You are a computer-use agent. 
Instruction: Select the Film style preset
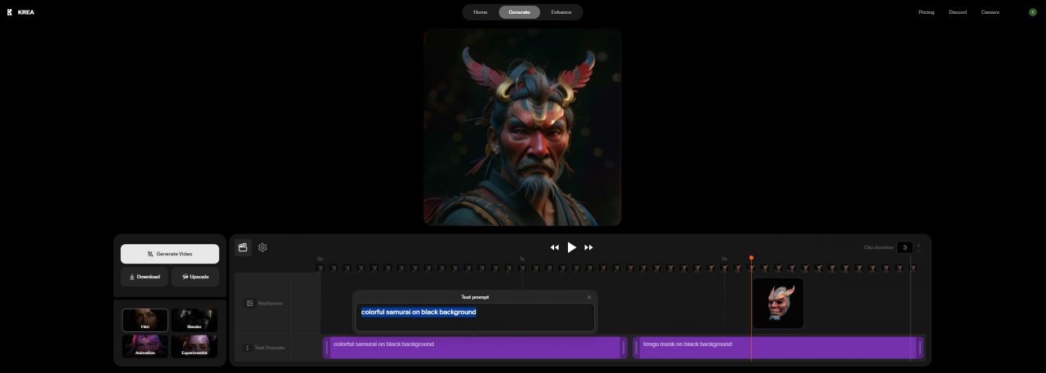pyautogui.click(x=145, y=320)
